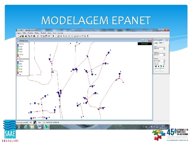
Task: Click the Save floppy disk icon
Action: [x=23, y=36]
